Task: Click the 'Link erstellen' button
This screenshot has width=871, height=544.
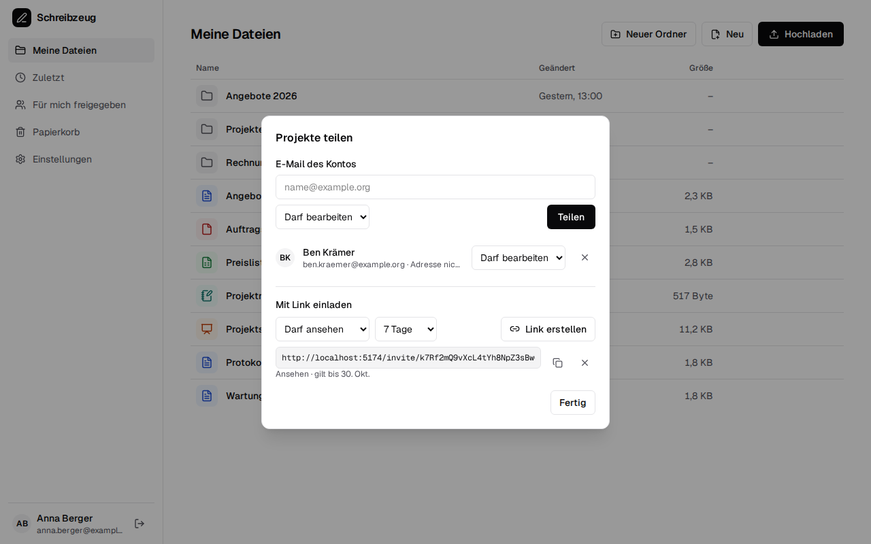Action: click(x=548, y=329)
